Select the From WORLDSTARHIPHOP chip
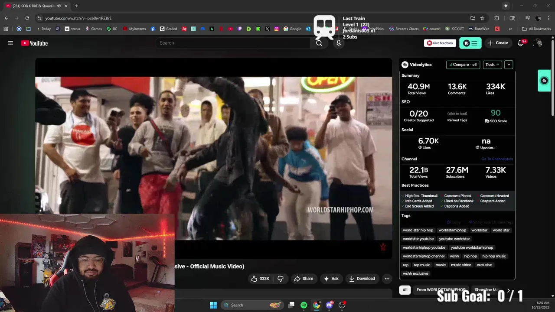Screen dimensions: 555x312 (441, 290)
